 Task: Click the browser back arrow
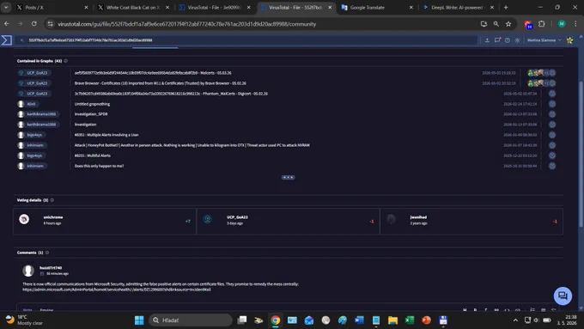click(7, 24)
